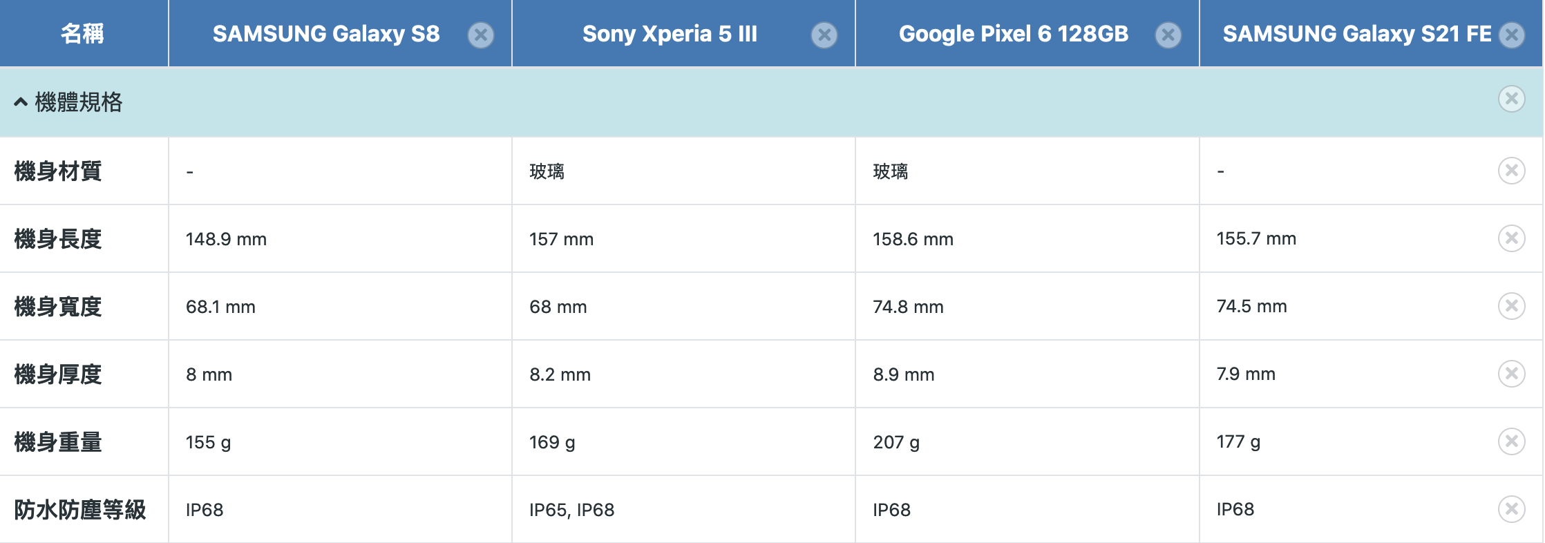The image size is (1545, 543).
Task: Delete the 機身寬度 row
Action: pyautogui.click(x=1512, y=306)
